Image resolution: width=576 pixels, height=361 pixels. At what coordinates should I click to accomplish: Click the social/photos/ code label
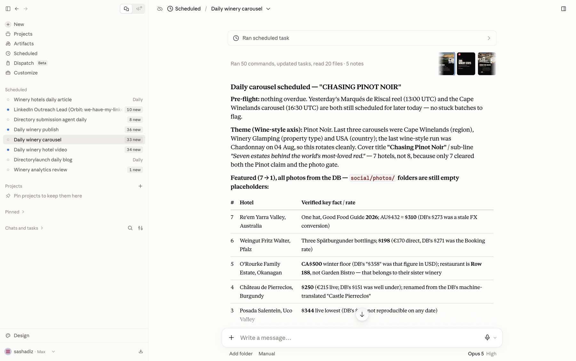click(372, 178)
